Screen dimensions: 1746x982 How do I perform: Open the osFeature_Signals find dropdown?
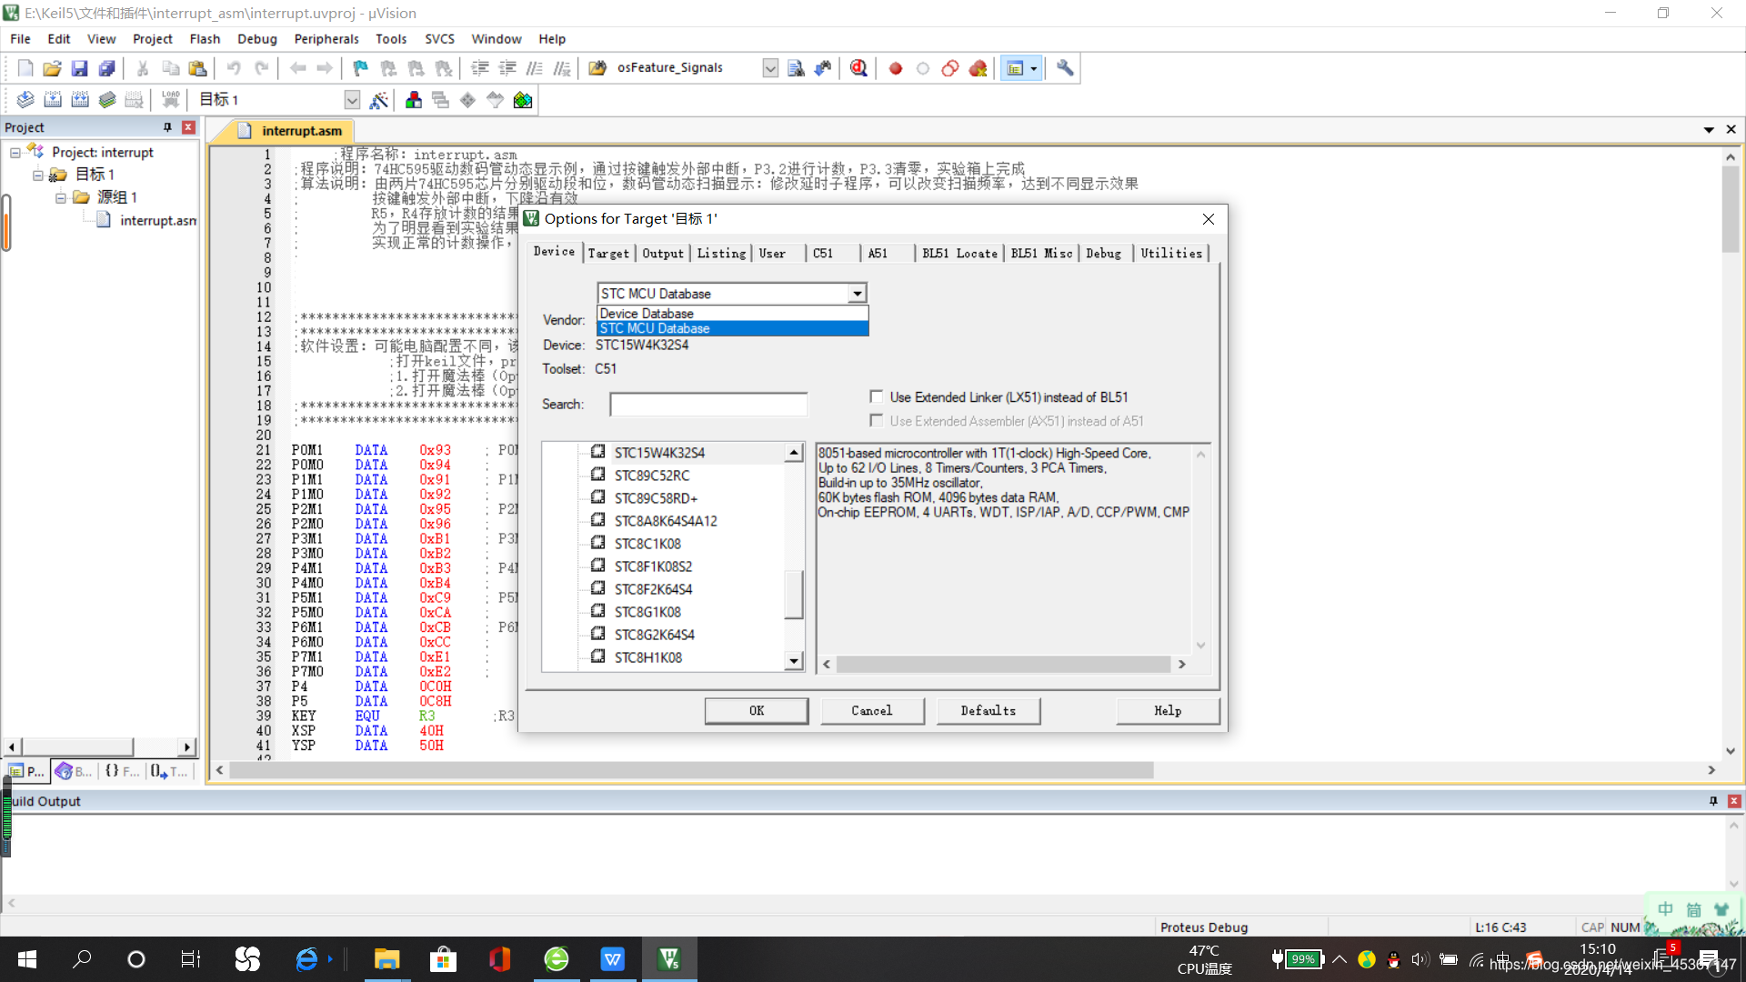tap(770, 68)
